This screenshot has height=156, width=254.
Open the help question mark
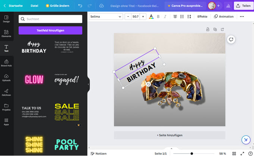[x=250, y=153]
